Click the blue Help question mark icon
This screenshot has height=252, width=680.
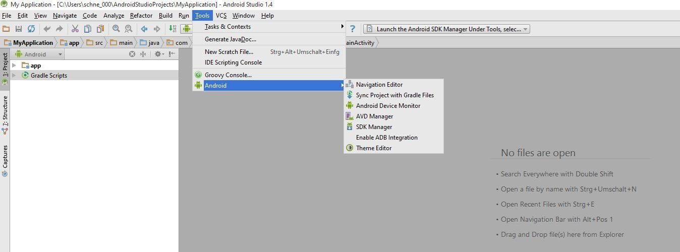click(353, 29)
